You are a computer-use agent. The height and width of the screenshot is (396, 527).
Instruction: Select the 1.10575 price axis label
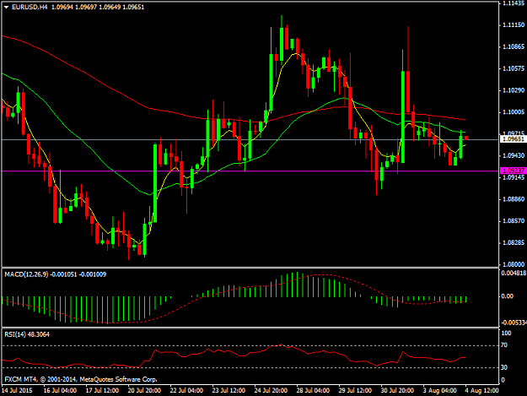(514, 68)
